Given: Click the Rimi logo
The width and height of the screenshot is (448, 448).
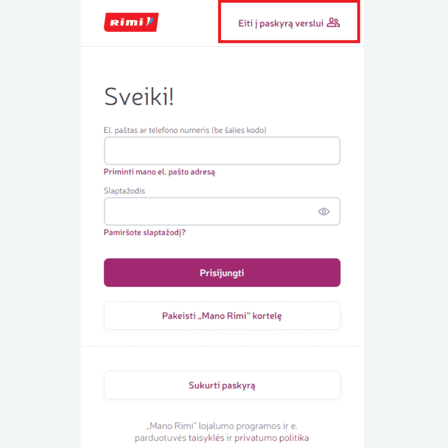Looking at the screenshot, I should tap(131, 22).
